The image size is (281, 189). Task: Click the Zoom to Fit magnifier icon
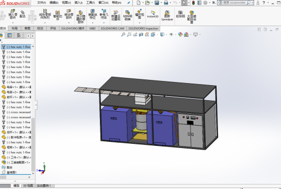(123, 34)
